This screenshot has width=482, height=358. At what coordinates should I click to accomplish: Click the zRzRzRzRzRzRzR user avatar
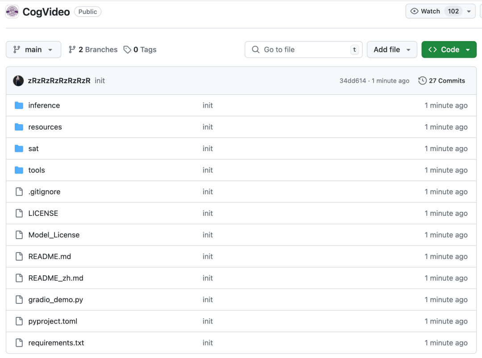18,81
